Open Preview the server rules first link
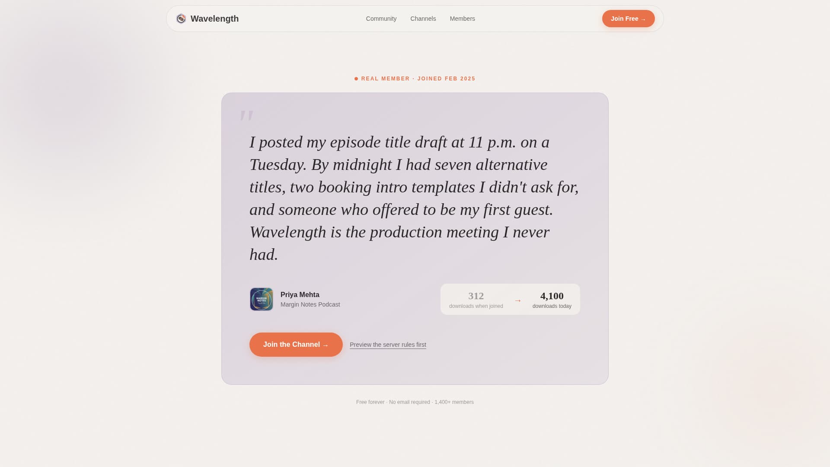 [387, 345]
